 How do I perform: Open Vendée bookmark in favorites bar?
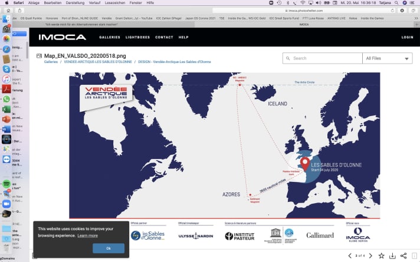107,18
